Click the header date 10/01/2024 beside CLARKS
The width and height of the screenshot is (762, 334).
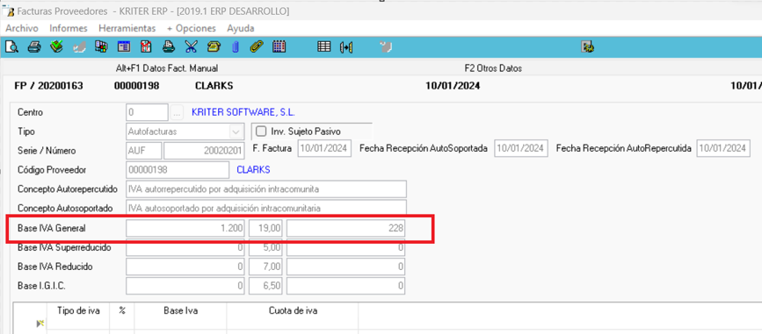tap(453, 86)
